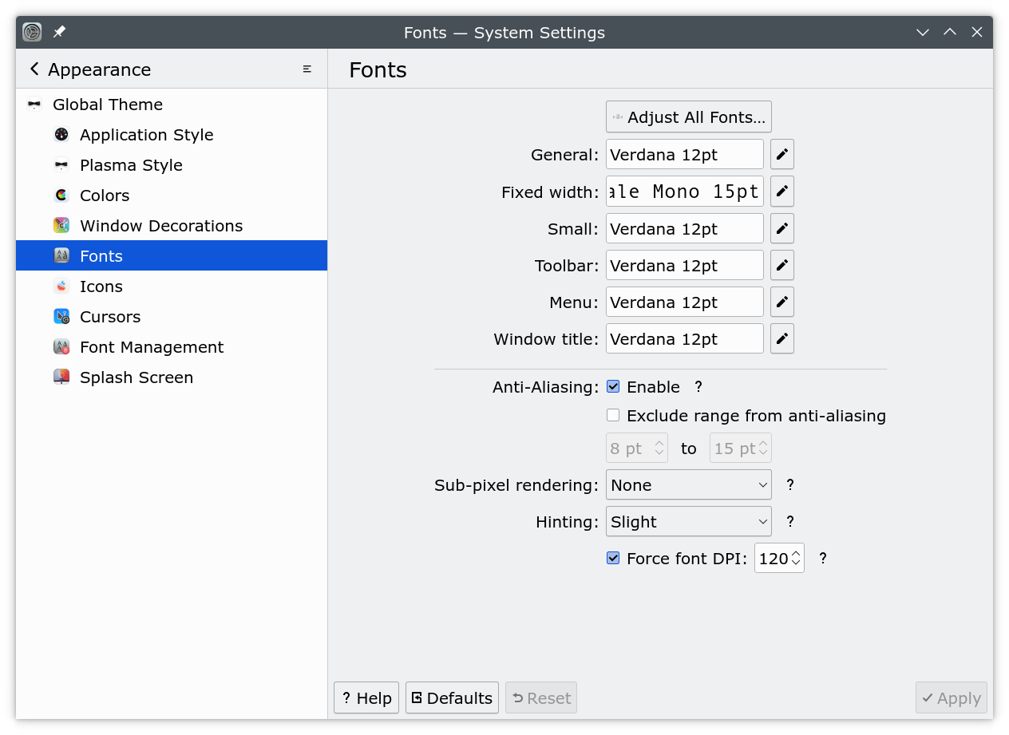Uncheck Force font DPI
The image size is (1009, 735).
(613, 559)
